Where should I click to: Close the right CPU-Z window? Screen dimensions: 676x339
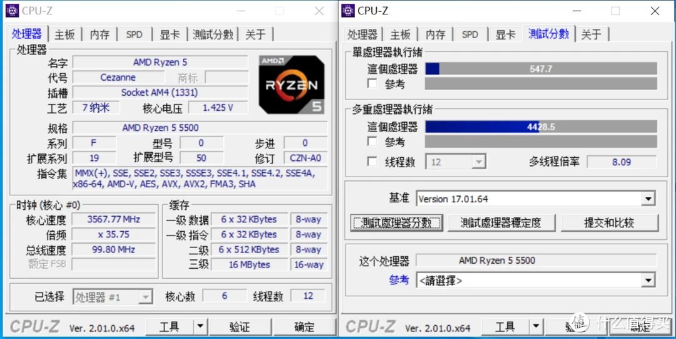pos(655,11)
